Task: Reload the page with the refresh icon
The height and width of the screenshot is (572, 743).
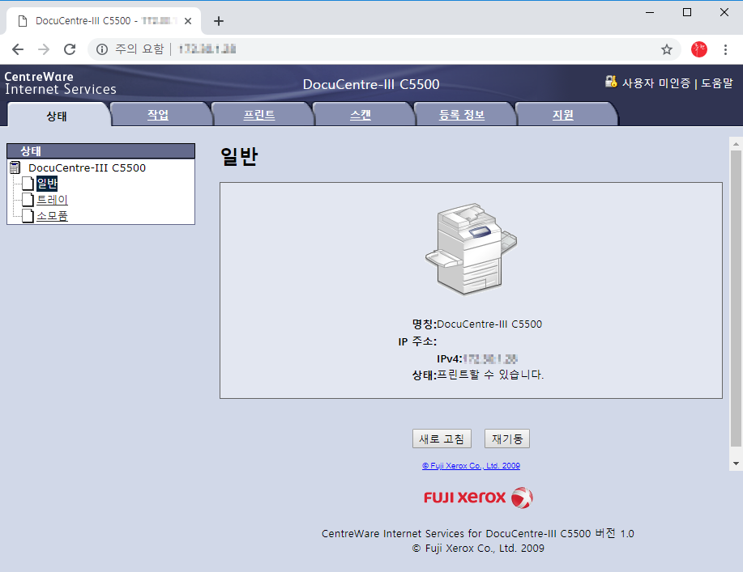Action: (70, 49)
